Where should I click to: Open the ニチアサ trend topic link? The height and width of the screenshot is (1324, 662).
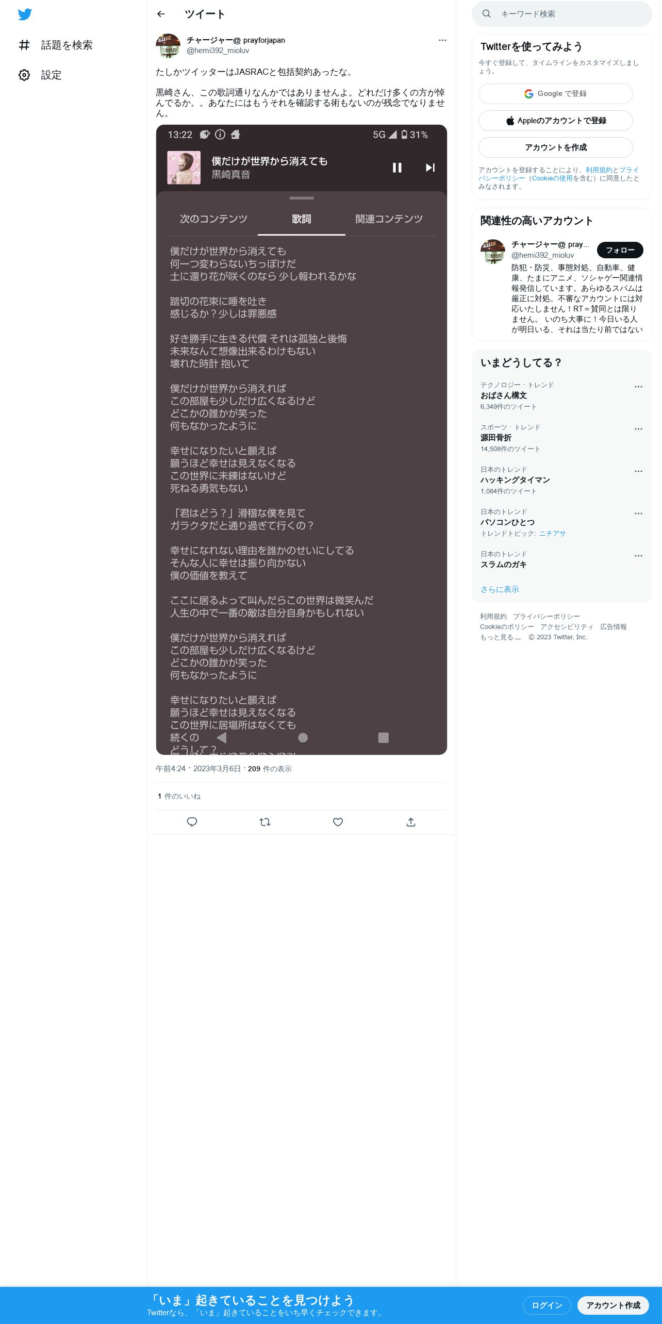(x=552, y=534)
